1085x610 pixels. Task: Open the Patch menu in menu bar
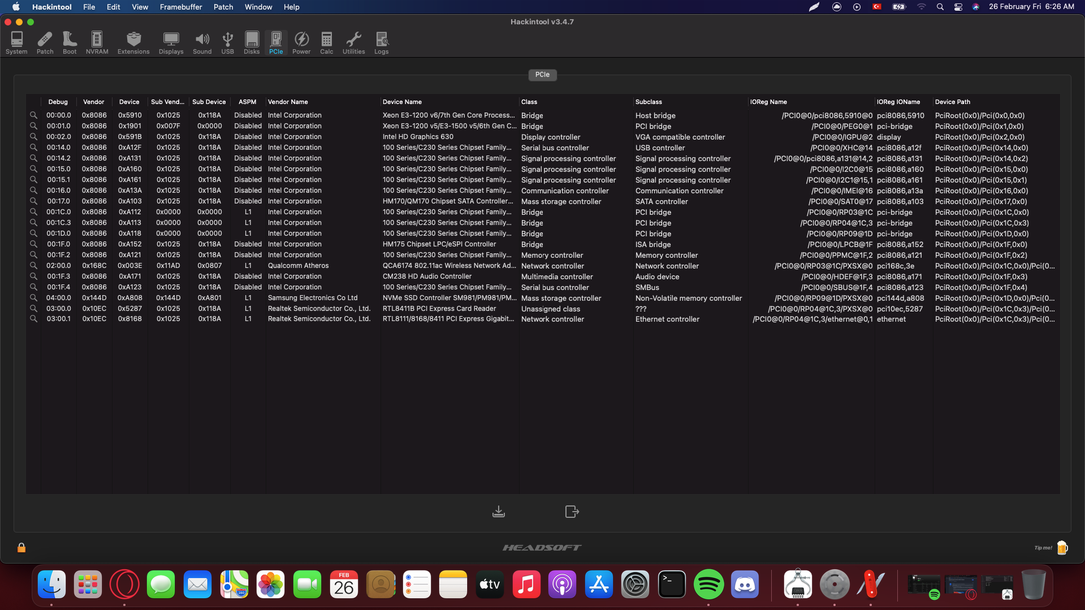[223, 7]
